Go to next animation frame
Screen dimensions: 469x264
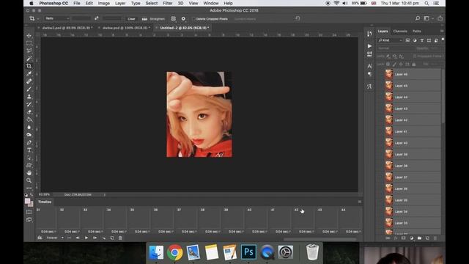pyautogui.click(x=95, y=238)
